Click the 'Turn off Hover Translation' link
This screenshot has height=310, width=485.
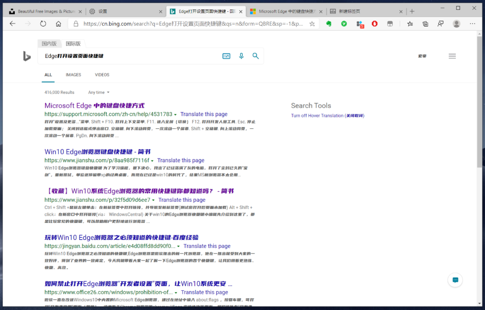pos(327,115)
